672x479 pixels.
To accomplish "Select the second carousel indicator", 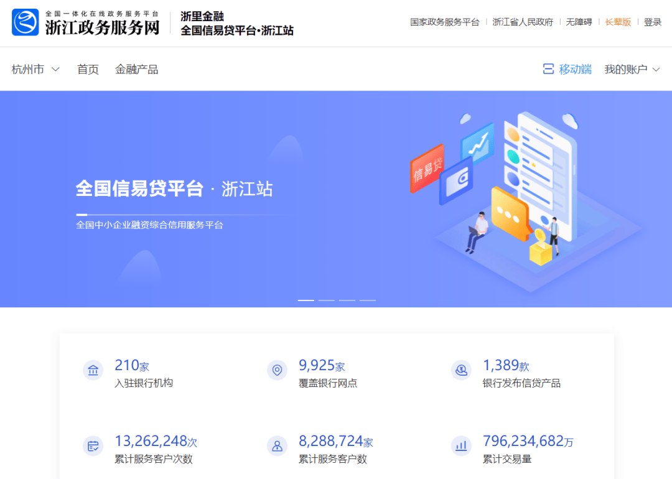I will tap(327, 300).
